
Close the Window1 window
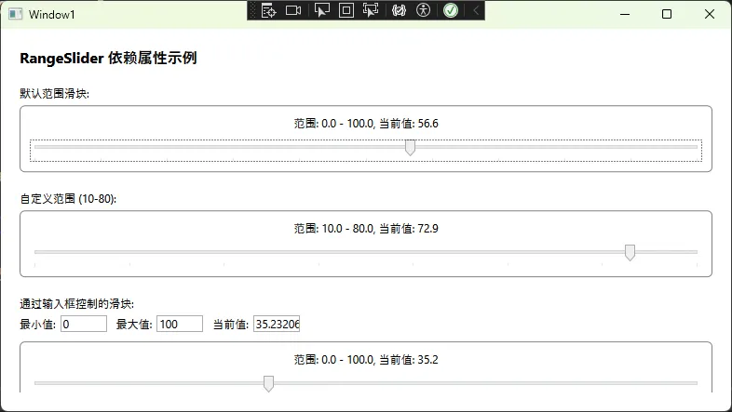coord(710,14)
